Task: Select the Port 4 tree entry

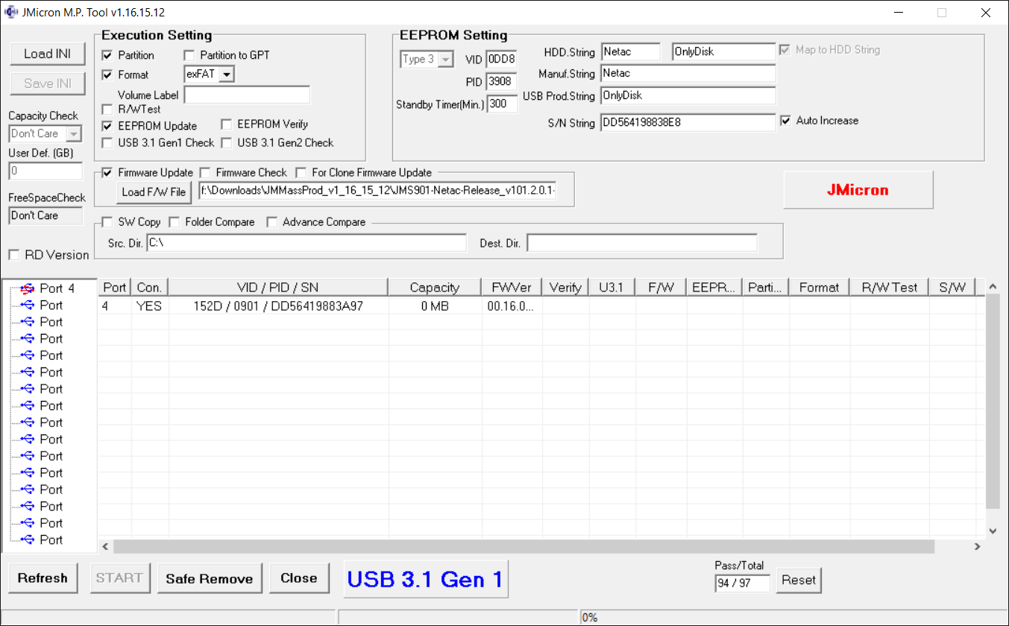Action: tap(57, 288)
